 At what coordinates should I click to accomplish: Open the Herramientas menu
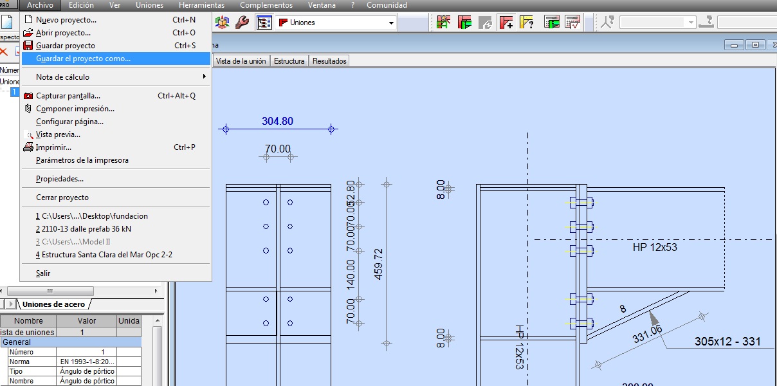(201, 5)
